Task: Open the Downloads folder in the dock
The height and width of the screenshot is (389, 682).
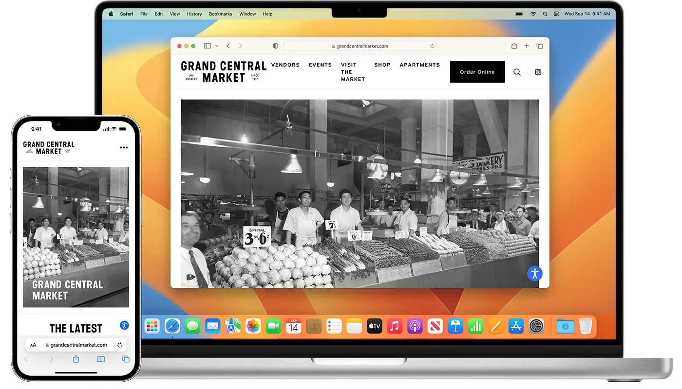Action: (x=565, y=326)
